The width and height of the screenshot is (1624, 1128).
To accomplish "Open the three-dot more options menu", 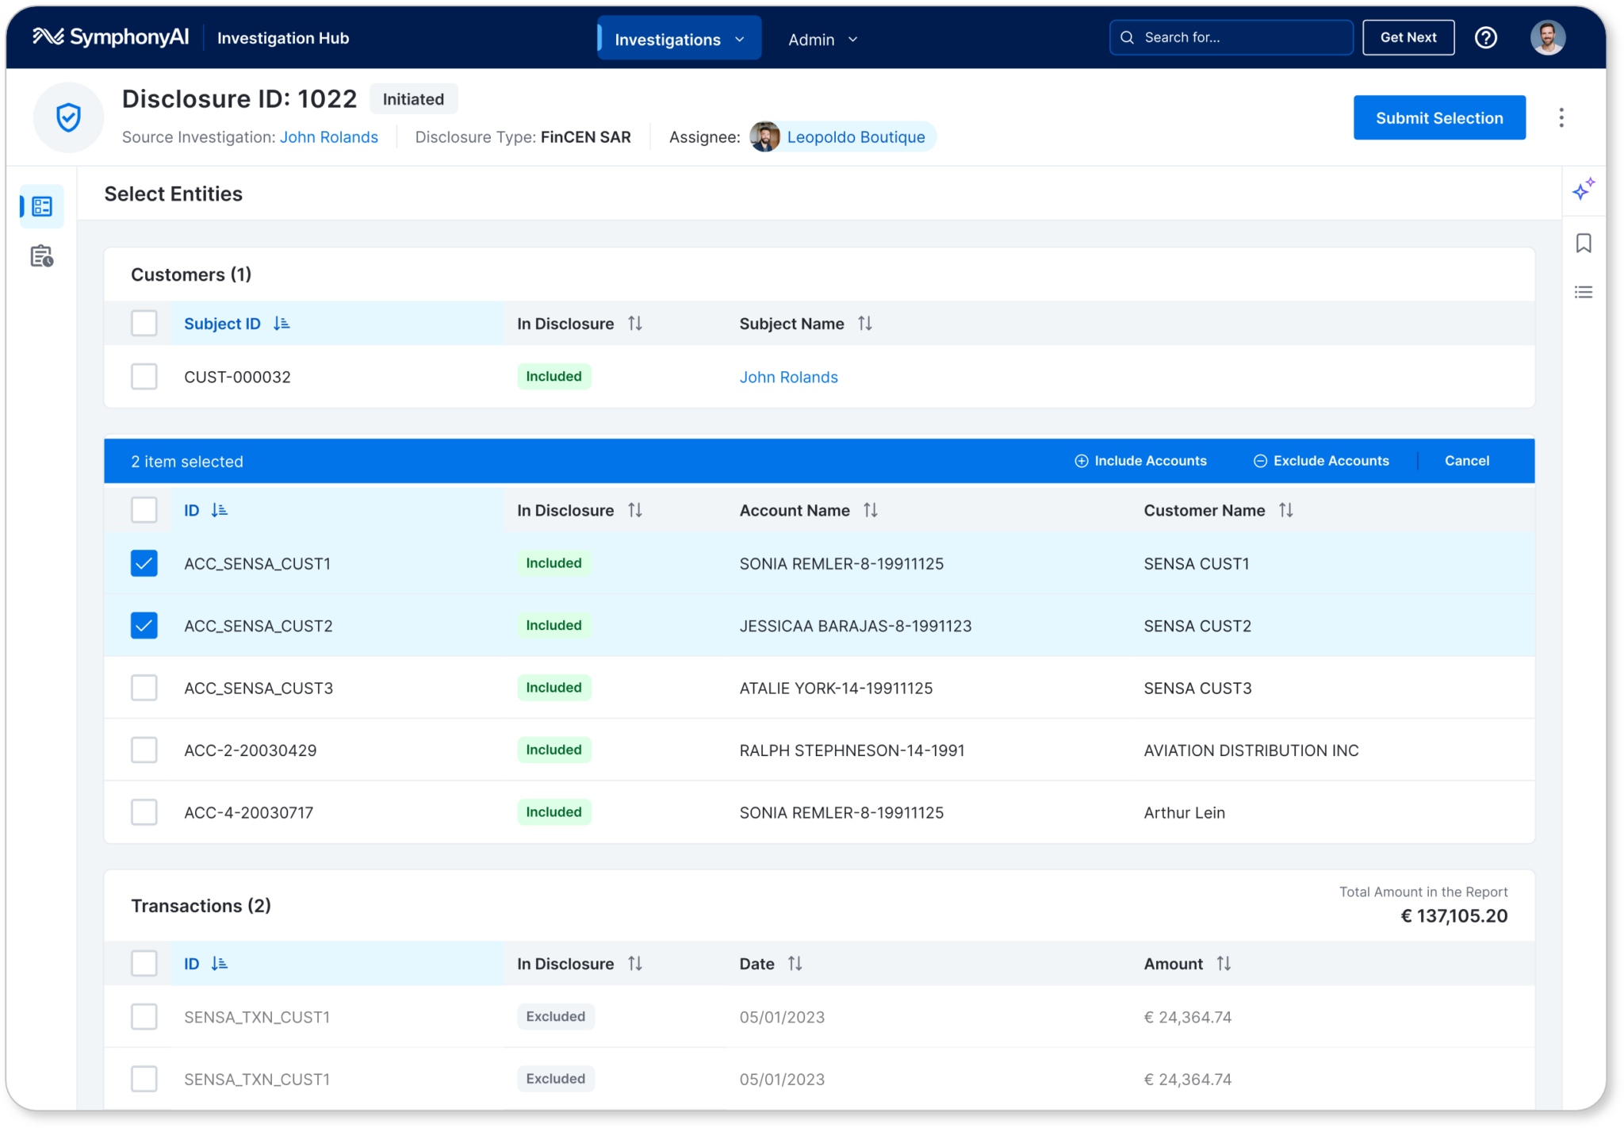I will 1561,118.
